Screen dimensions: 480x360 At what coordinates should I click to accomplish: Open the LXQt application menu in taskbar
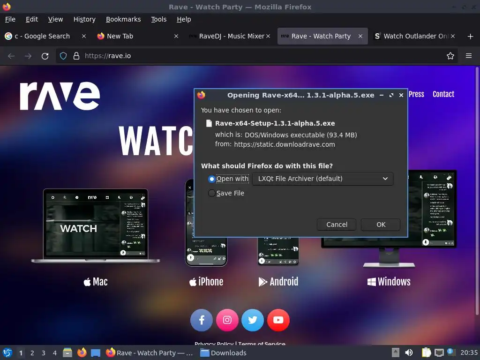pyautogui.click(x=7, y=352)
